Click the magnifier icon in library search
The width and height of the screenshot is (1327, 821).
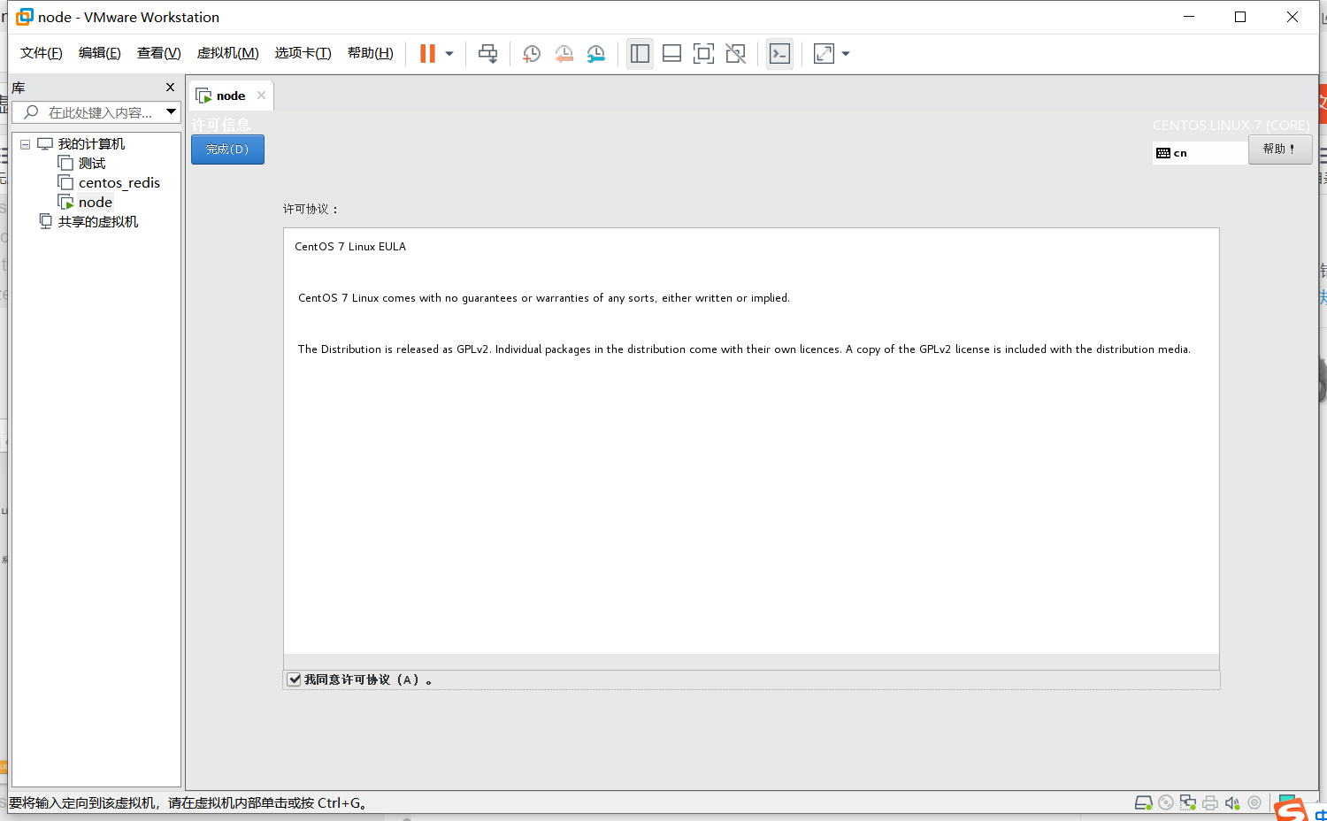[x=32, y=112]
